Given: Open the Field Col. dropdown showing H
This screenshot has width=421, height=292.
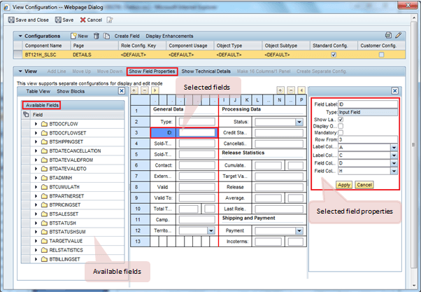Looking at the screenshot, I should tap(394, 171).
